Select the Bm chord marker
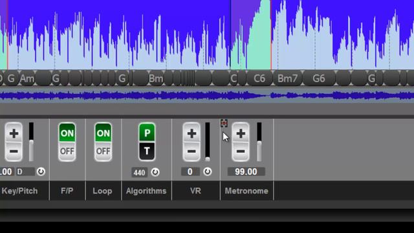 pyautogui.click(x=156, y=78)
